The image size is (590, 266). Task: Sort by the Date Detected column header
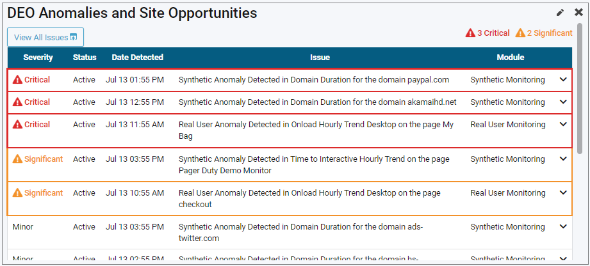click(137, 58)
